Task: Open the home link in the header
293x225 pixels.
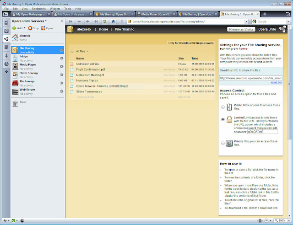Action: coord(103,29)
